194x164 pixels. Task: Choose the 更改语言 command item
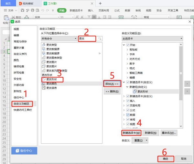[52, 87]
